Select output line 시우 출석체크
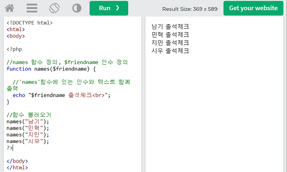 click(x=170, y=51)
